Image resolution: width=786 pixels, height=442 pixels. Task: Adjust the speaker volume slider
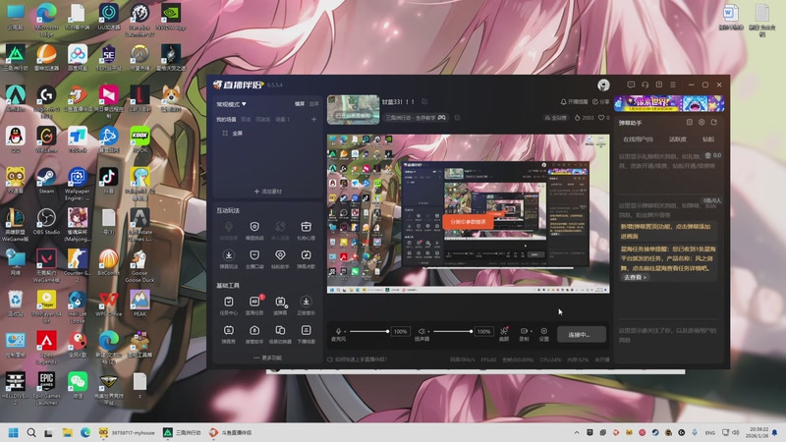[x=453, y=331]
